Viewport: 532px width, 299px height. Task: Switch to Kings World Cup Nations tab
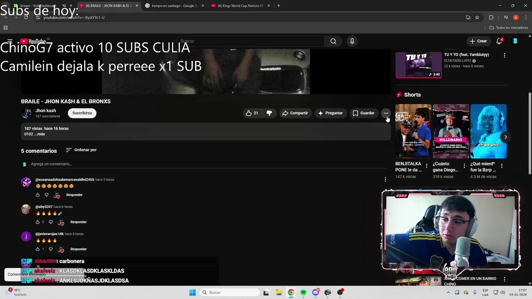tap(240, 6)
